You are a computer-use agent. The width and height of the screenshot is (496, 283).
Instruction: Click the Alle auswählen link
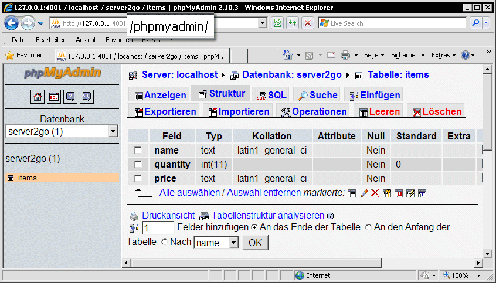pos(189,193)
